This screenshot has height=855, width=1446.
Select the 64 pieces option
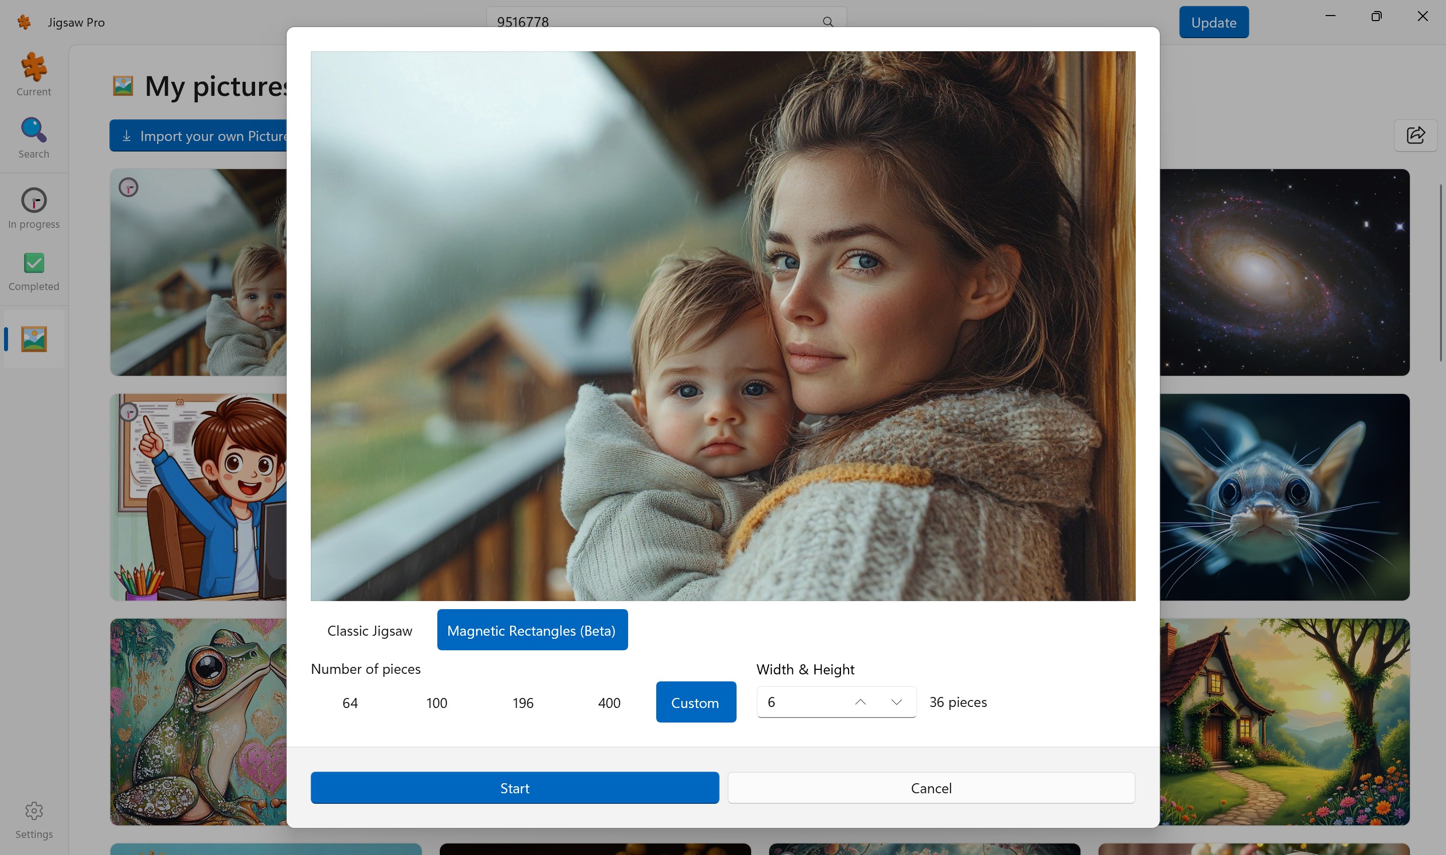pyautogui.click(x=350, y=702)
